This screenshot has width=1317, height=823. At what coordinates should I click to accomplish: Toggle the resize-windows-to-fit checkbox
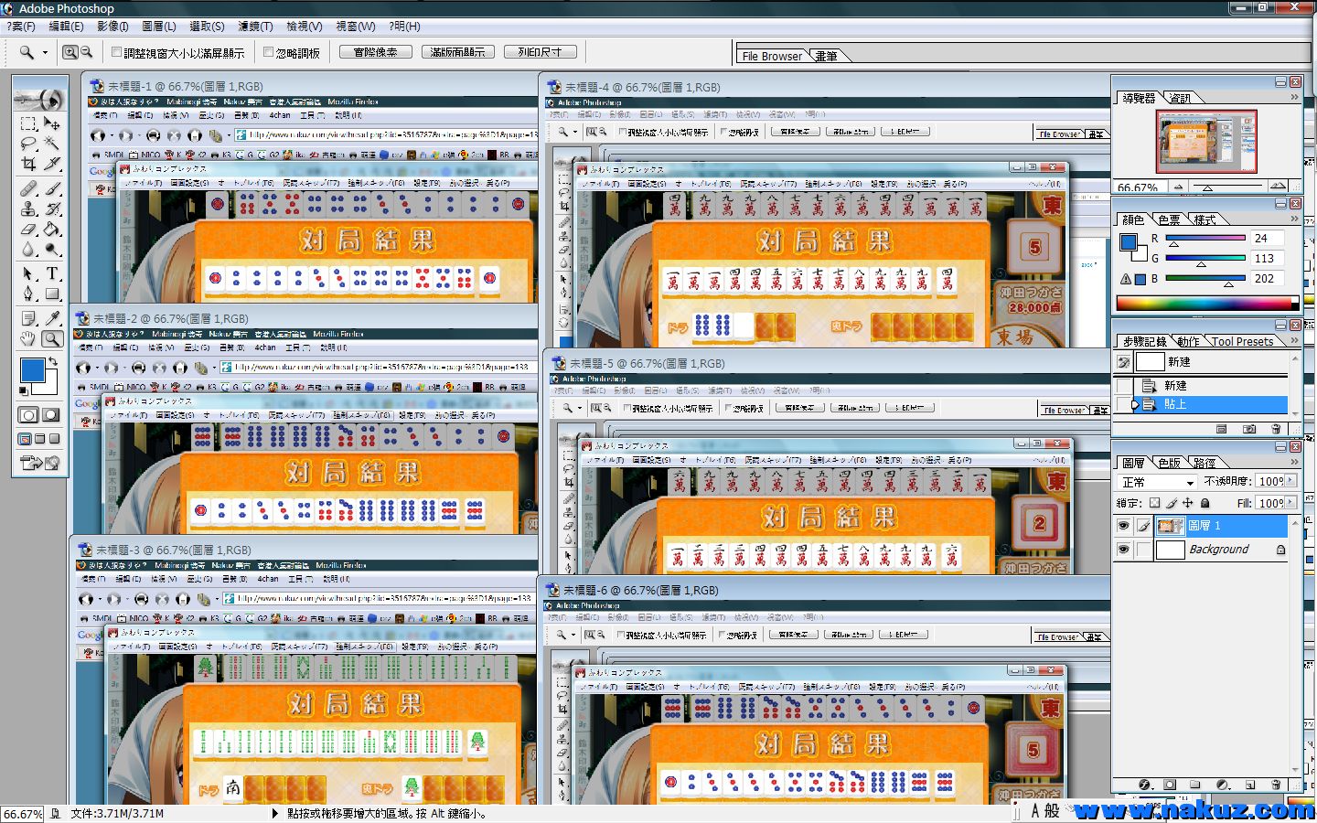[x=116, y=52]
